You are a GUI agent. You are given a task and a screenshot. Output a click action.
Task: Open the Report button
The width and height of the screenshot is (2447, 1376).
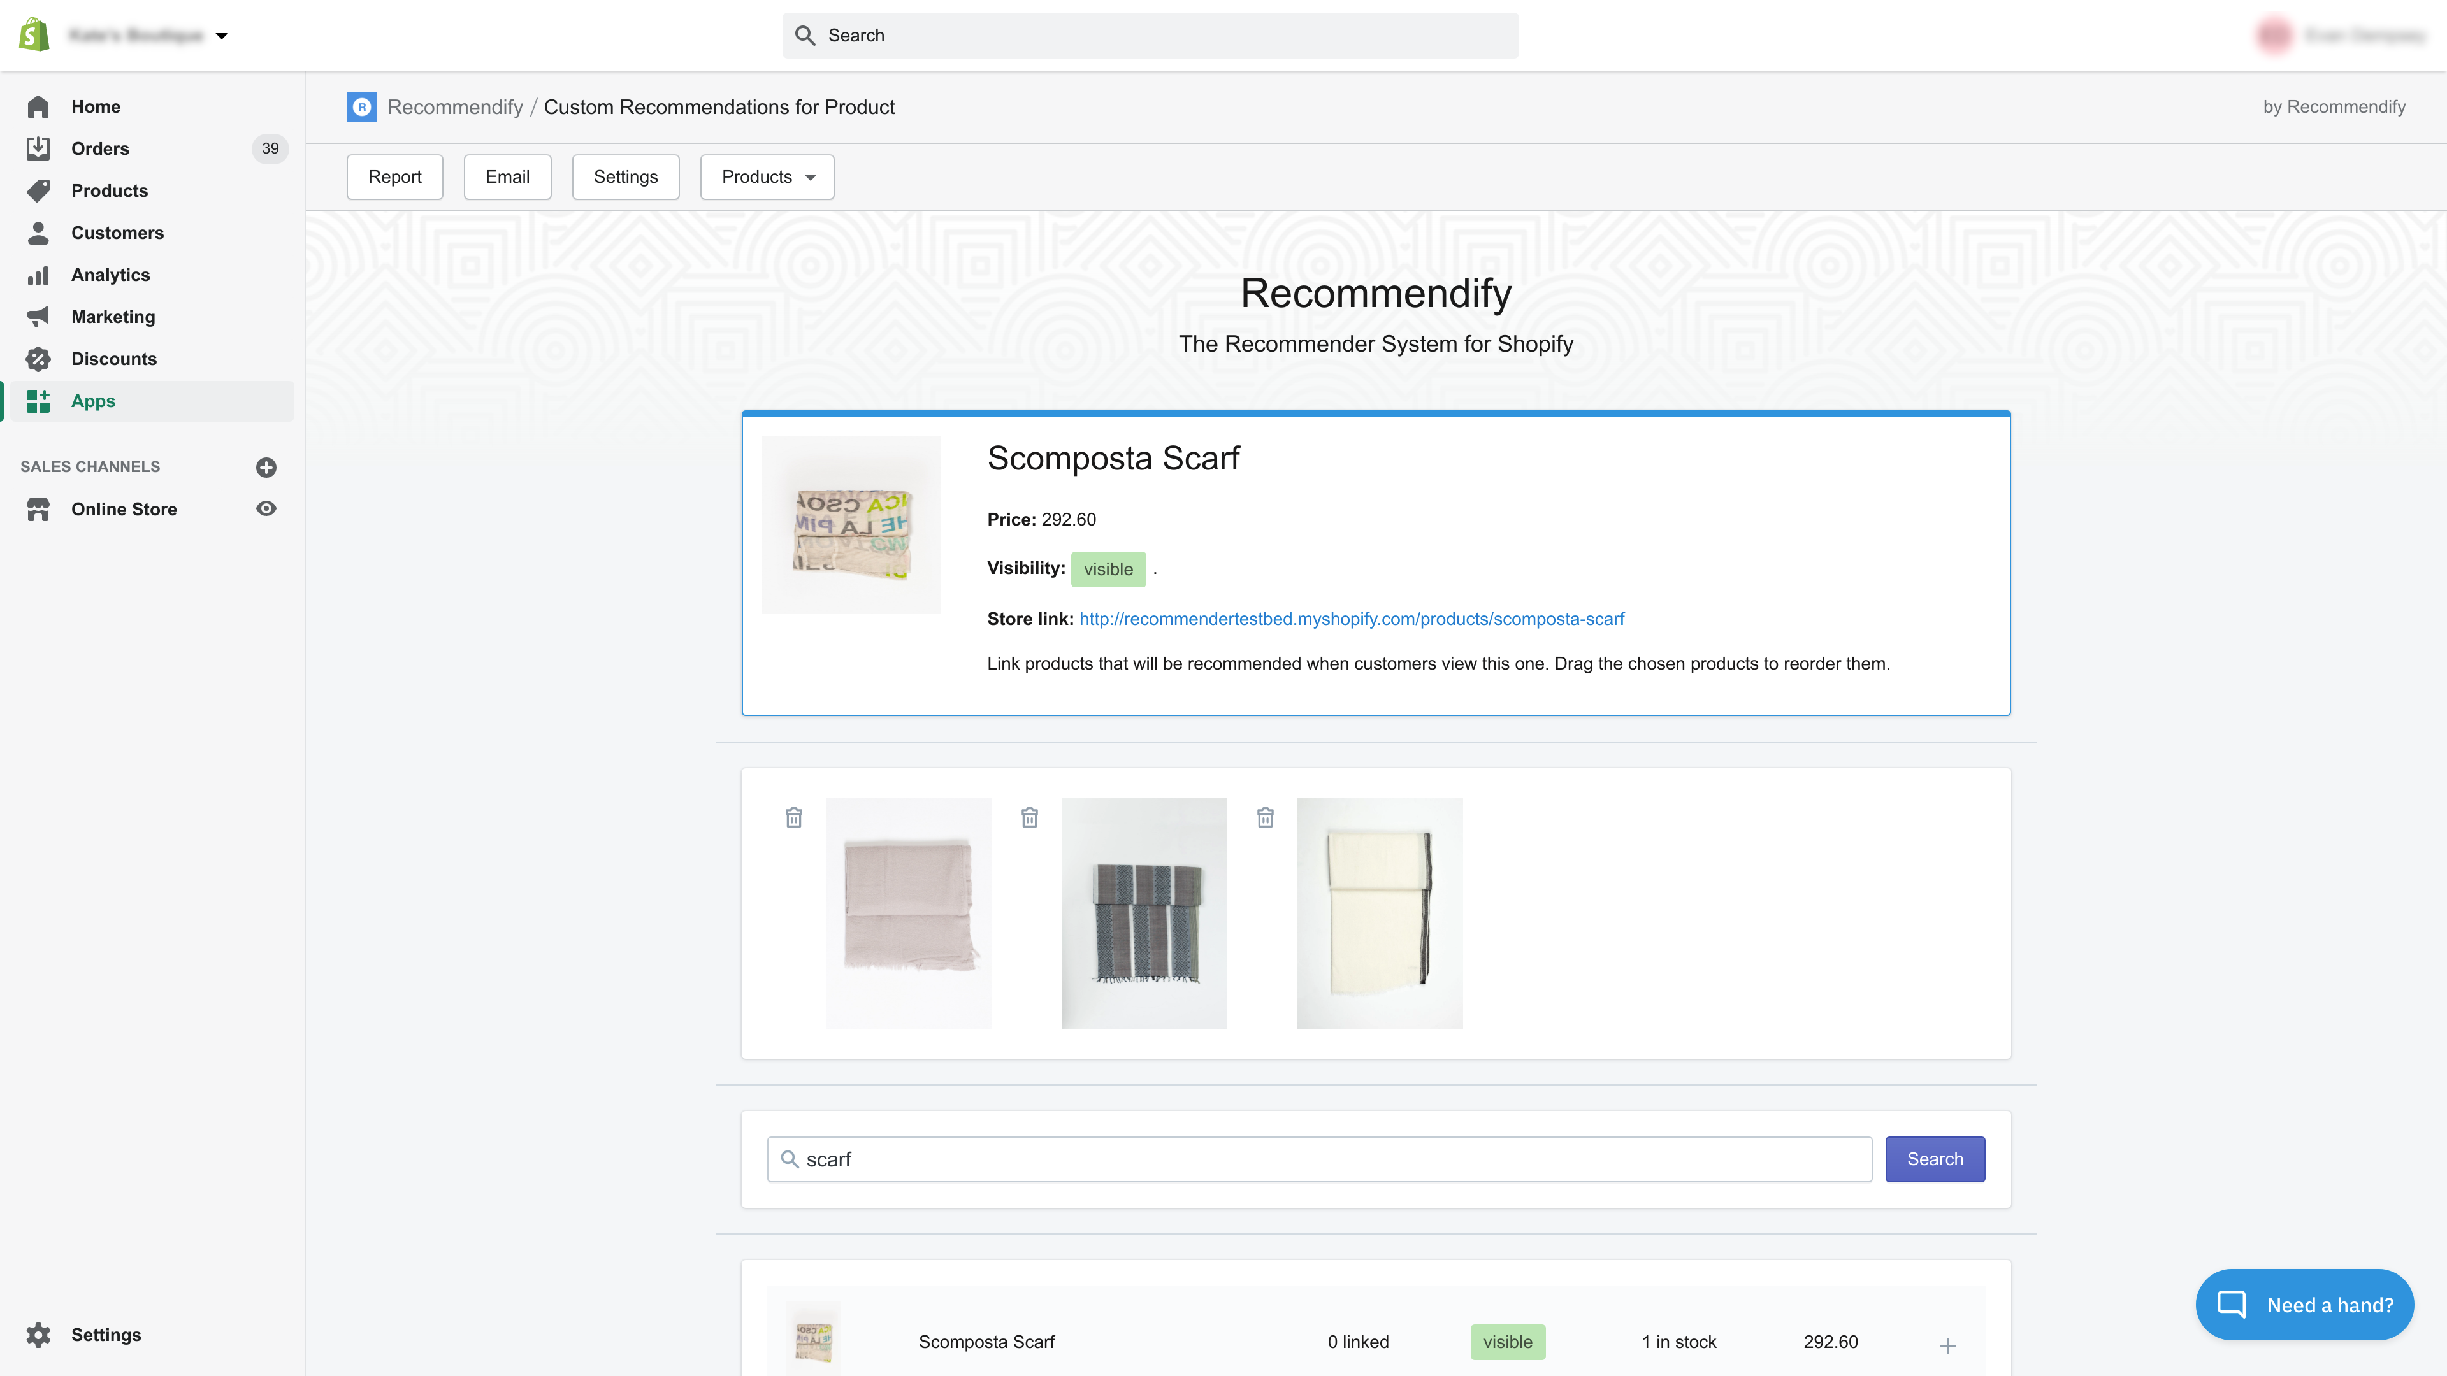(394, 176)
